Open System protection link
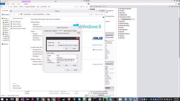The height and width of the screenshot is (101, 180). [17, 26]
